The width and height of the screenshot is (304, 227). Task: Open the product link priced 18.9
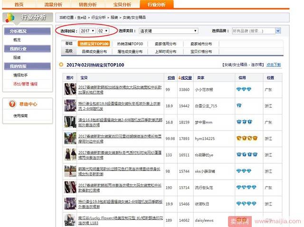pos(119,106)
